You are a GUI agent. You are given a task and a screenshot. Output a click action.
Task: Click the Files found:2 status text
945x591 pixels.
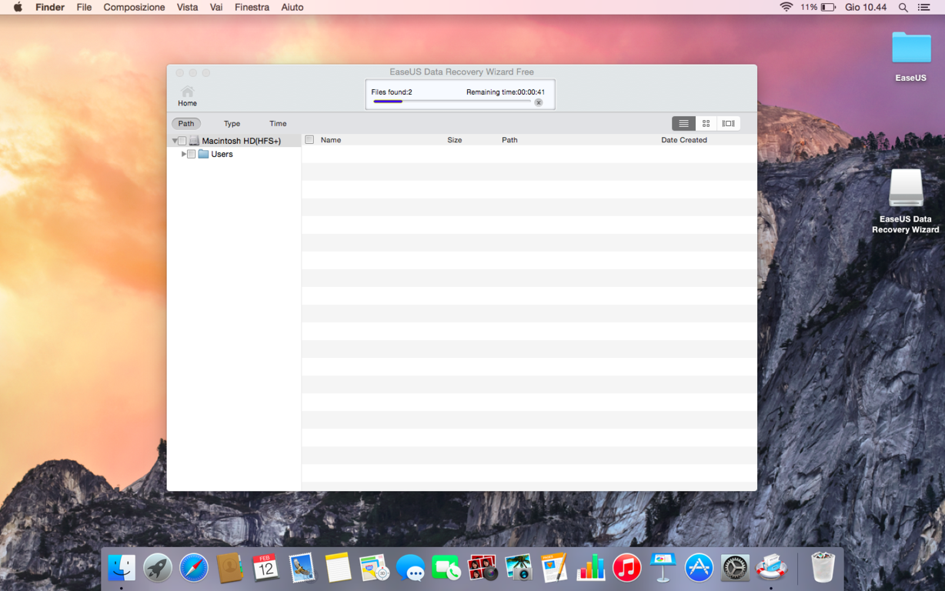click(392, 92)
